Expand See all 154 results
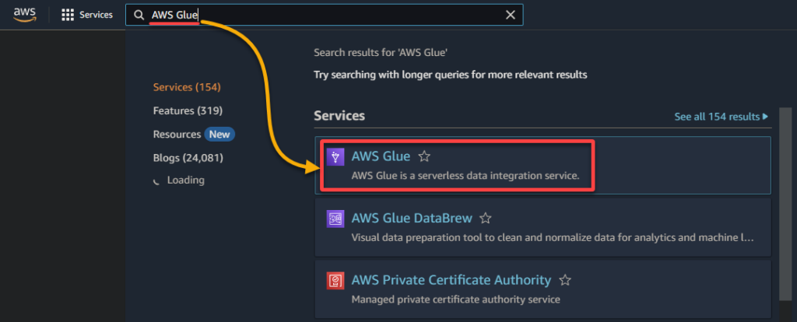 coord(721,117)
